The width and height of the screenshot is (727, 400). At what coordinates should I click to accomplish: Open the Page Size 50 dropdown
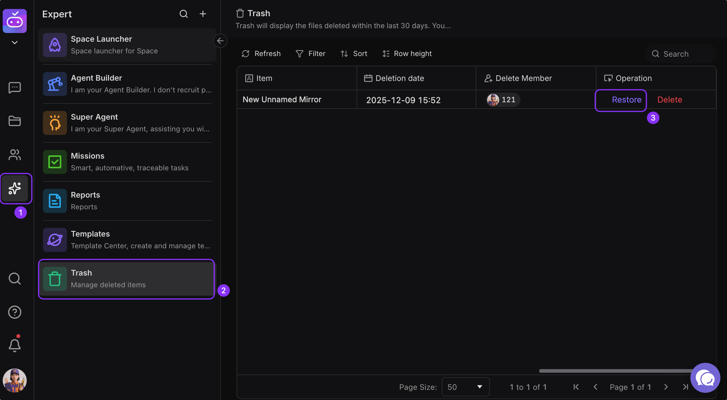[x=465, y=387]
